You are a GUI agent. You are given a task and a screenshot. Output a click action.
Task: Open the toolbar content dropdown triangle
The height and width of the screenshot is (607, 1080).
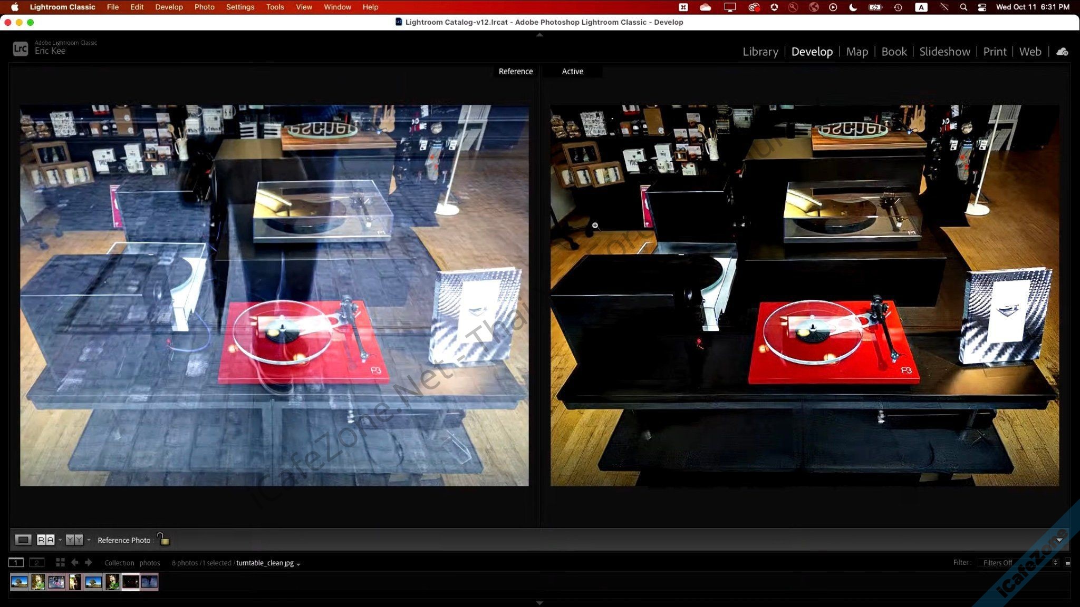click(x=1059, y=540)
